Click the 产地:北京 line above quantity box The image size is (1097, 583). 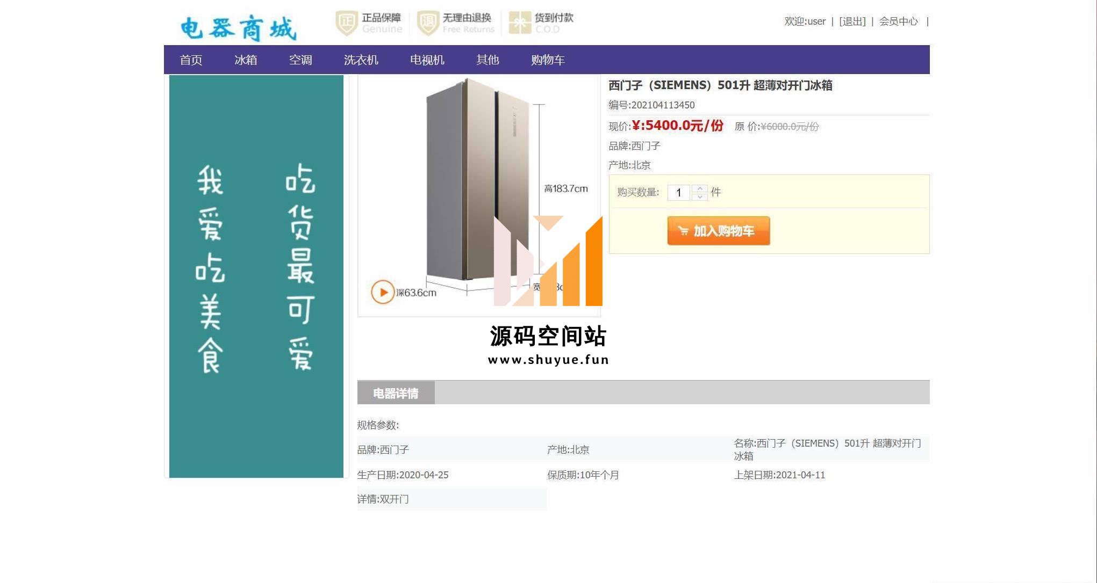pos(629,165)
